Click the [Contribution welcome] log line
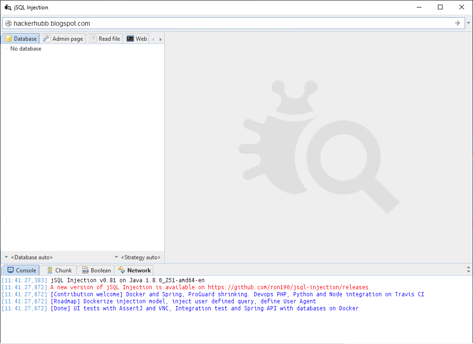 click(x=237, y=294)
